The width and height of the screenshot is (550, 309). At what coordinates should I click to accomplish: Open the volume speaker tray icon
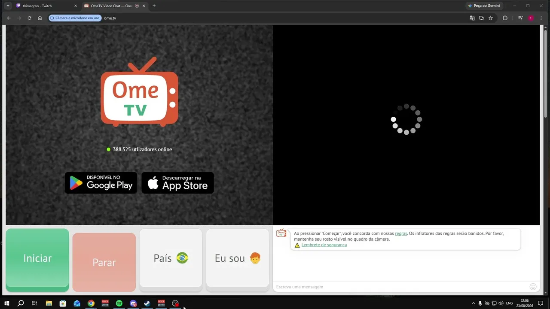click(x=501, y=303)
